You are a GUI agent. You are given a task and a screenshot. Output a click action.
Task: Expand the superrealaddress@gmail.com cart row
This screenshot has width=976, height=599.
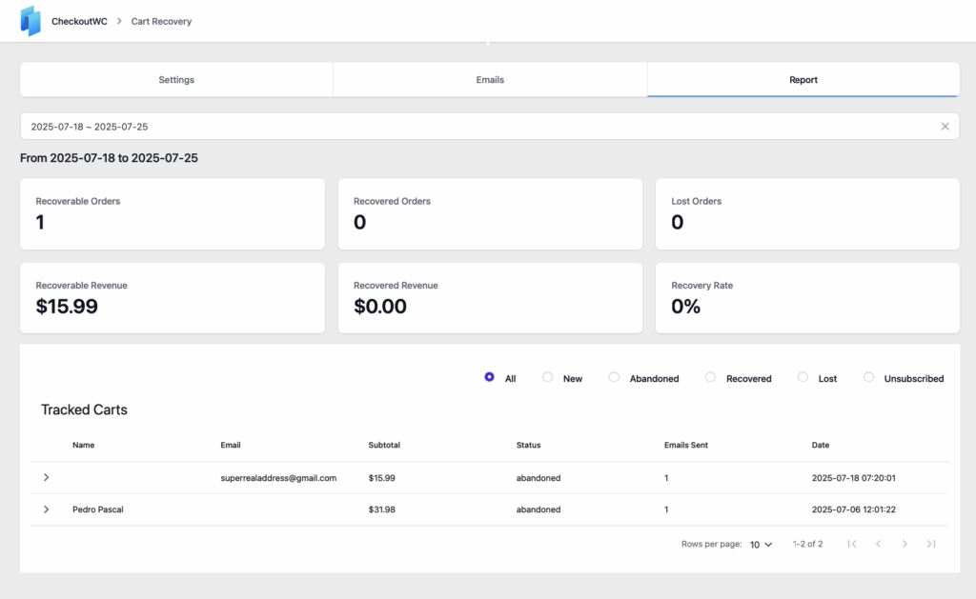click(46, 477)
